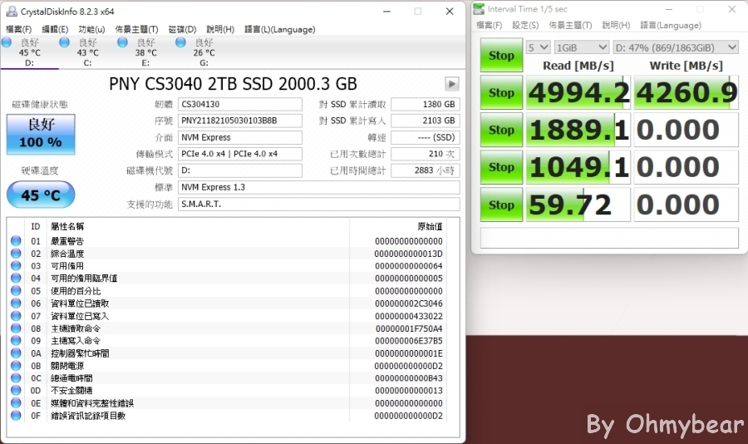Open 編輯(E) menu in CrystalDiskInfo

pos(55,29)
